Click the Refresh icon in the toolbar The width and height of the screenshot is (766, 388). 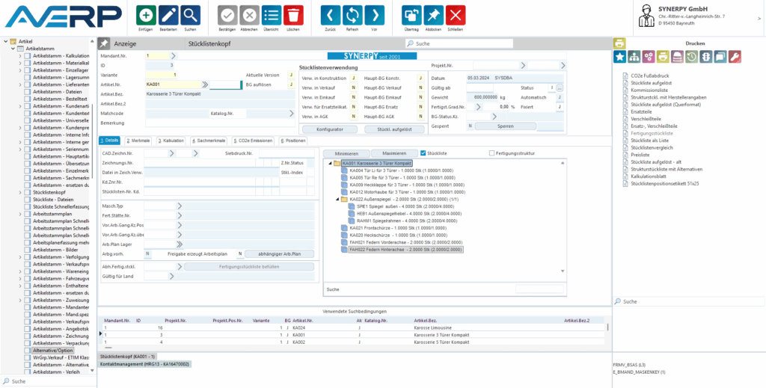tap(352, 14)
